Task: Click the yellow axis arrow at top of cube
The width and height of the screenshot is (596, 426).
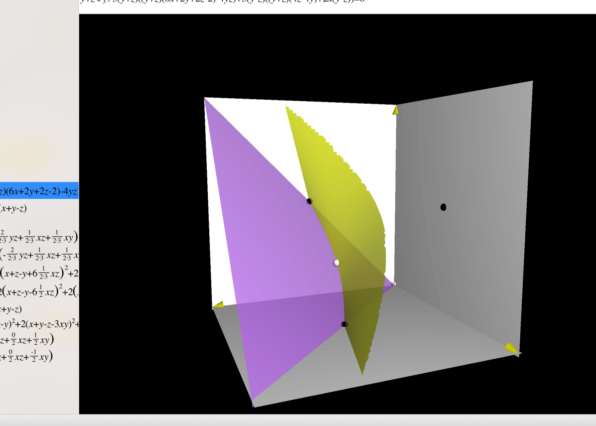Action: tap(396, 110)
